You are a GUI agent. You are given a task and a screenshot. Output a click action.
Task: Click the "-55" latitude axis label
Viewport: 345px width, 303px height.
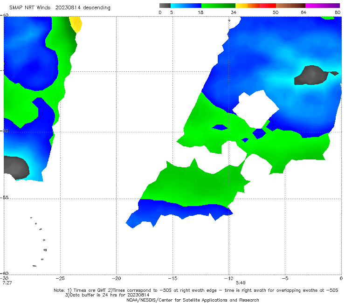(4, 197)
